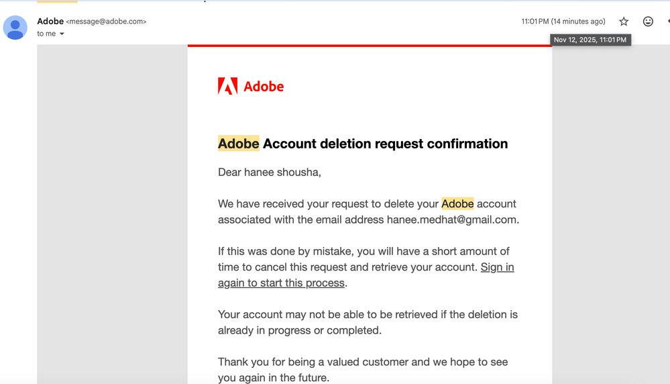Click the hanee.medhat@gmail.com address in email body
Screen dimensions: 670x384
(451, 220)
